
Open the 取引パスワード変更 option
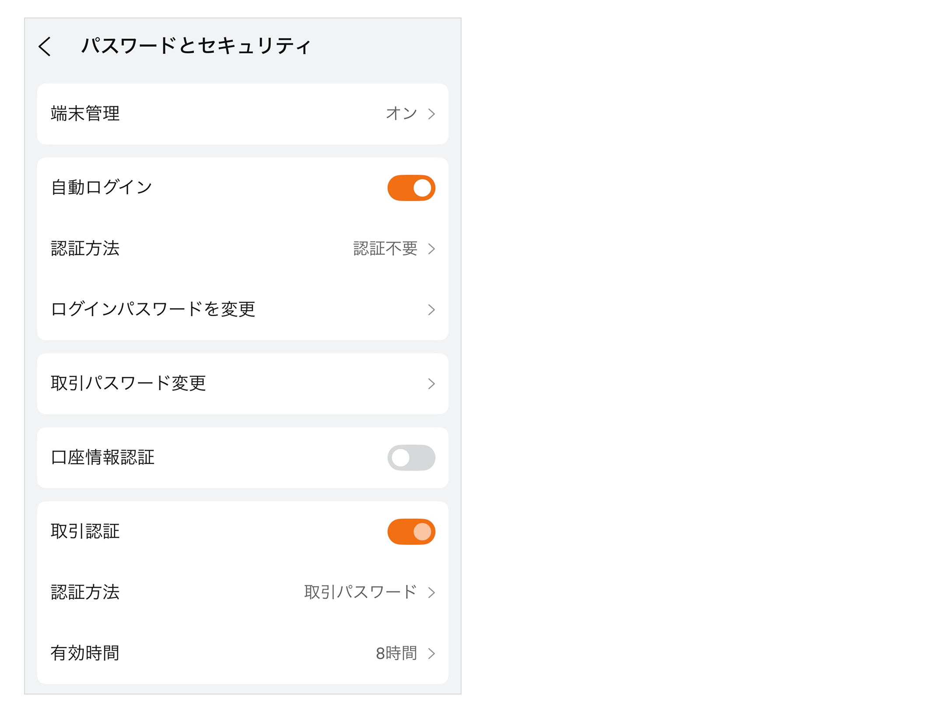click(x=128, y=384)
